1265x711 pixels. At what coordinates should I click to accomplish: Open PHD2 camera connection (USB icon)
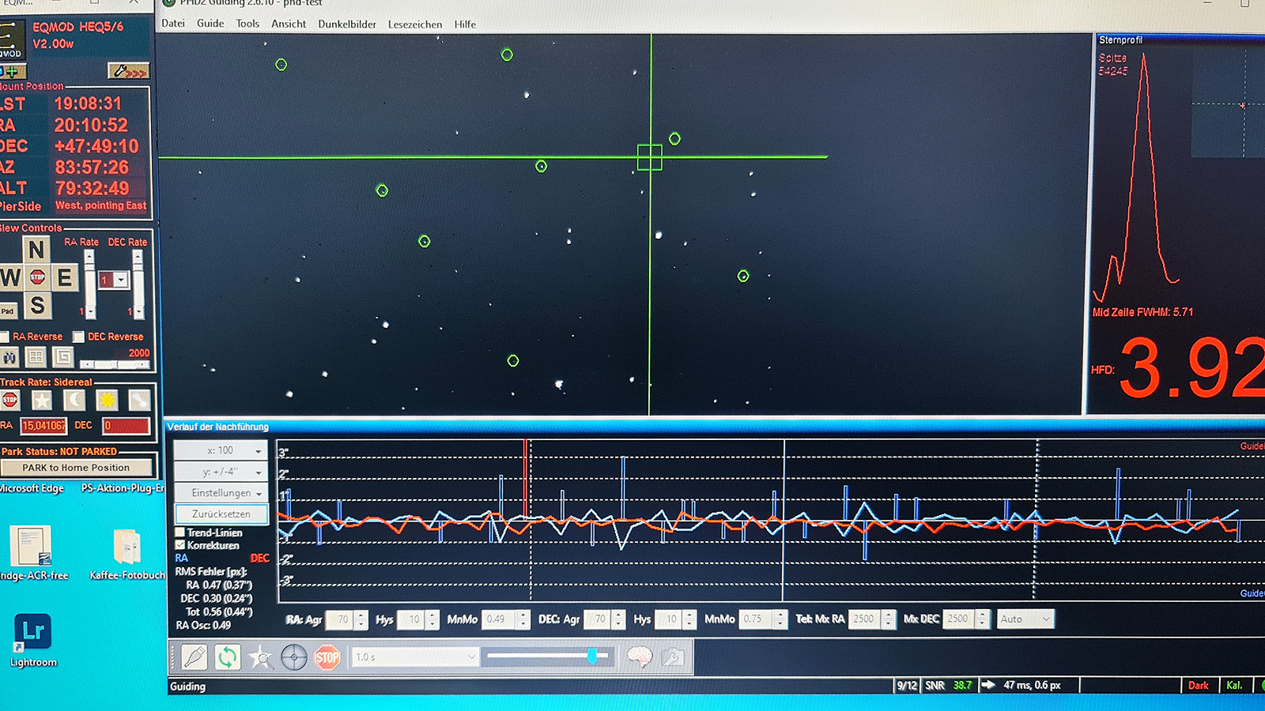(194, 656)
